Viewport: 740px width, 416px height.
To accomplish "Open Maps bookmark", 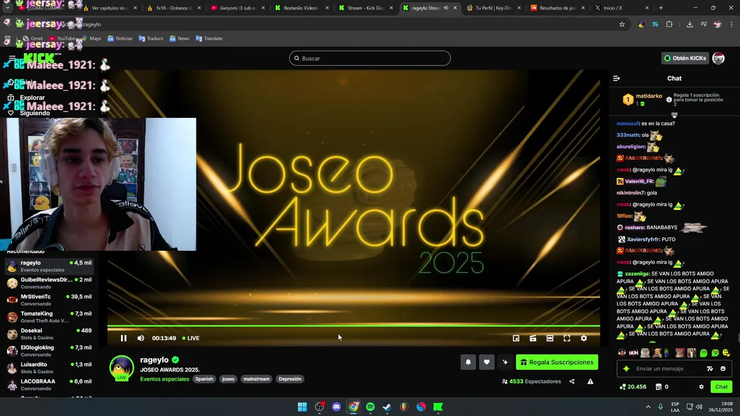I will coord(91,39).
